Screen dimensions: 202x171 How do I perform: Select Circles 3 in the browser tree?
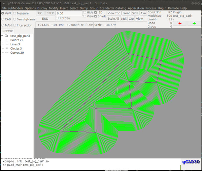pyautogui.click(x=16, y=48)
